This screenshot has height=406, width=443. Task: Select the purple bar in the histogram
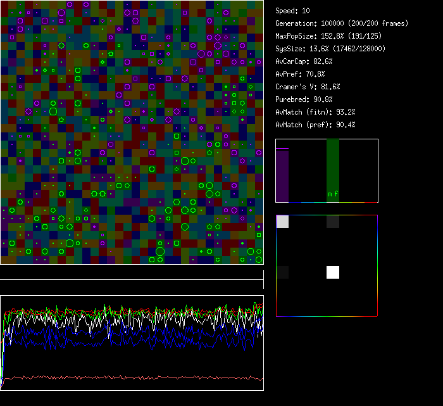point(282,175)
